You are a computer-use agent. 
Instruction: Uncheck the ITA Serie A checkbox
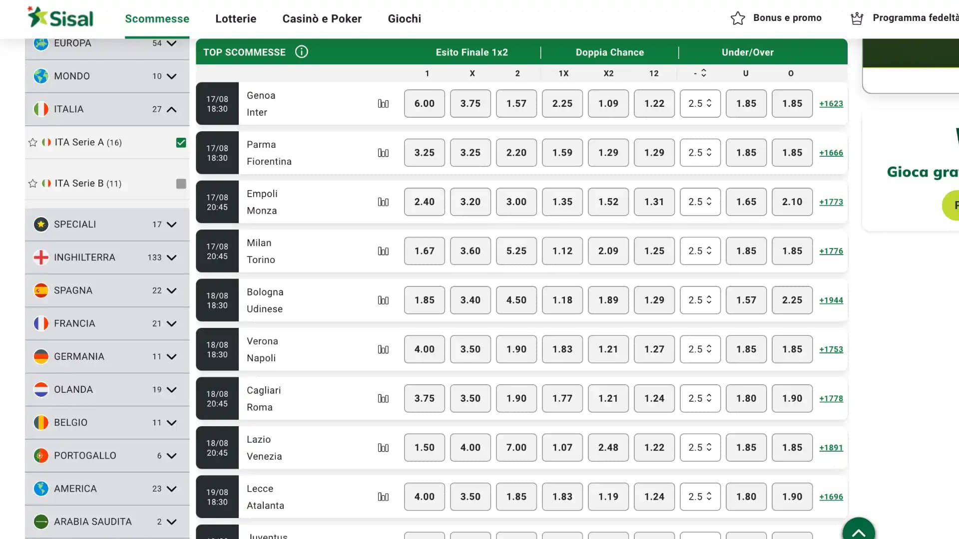(180, 142)
